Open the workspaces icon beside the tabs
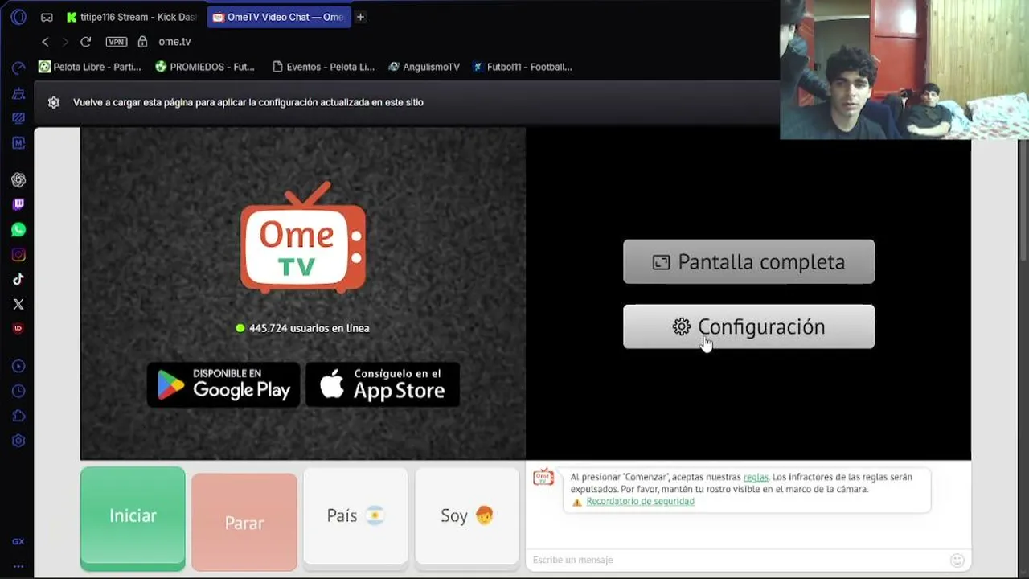This screenshot has width=1029, height=579. (47, 17)
